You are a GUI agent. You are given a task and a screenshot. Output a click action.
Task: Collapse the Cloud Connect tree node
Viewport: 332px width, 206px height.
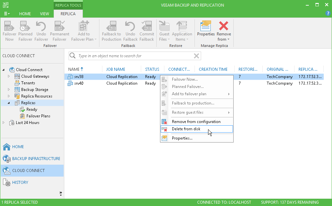[x=4, y=70]
